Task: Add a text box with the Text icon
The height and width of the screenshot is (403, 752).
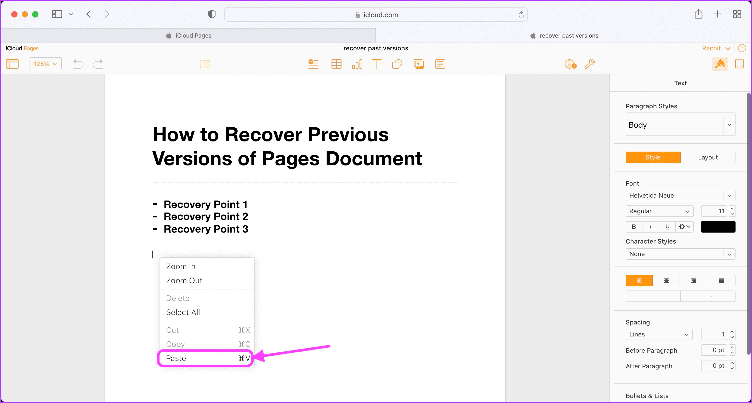Action: pos(377,64)
